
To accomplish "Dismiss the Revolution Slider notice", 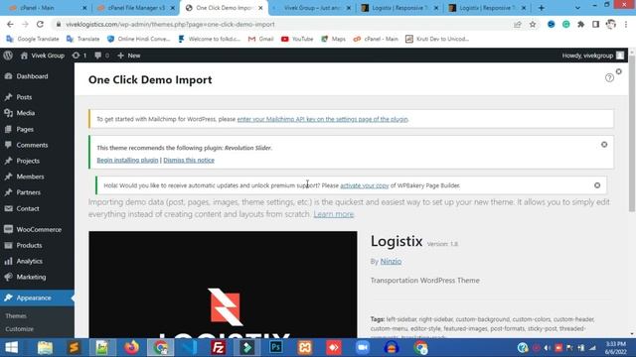I will pos(604,145).
